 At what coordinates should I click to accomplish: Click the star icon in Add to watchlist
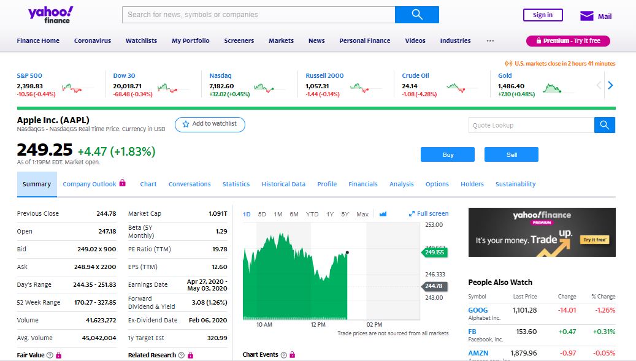pyautogui.click(x=186, y=124)
